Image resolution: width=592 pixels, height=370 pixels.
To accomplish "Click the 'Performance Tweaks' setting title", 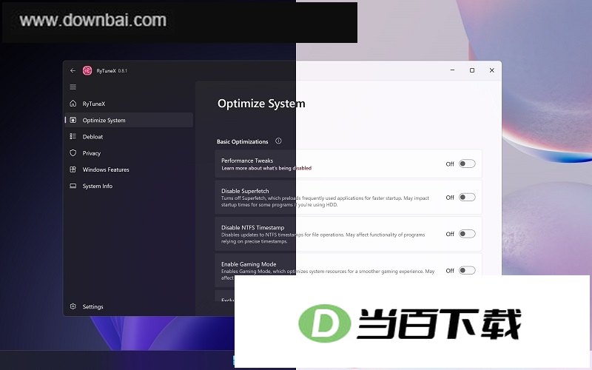I will 247,161.
